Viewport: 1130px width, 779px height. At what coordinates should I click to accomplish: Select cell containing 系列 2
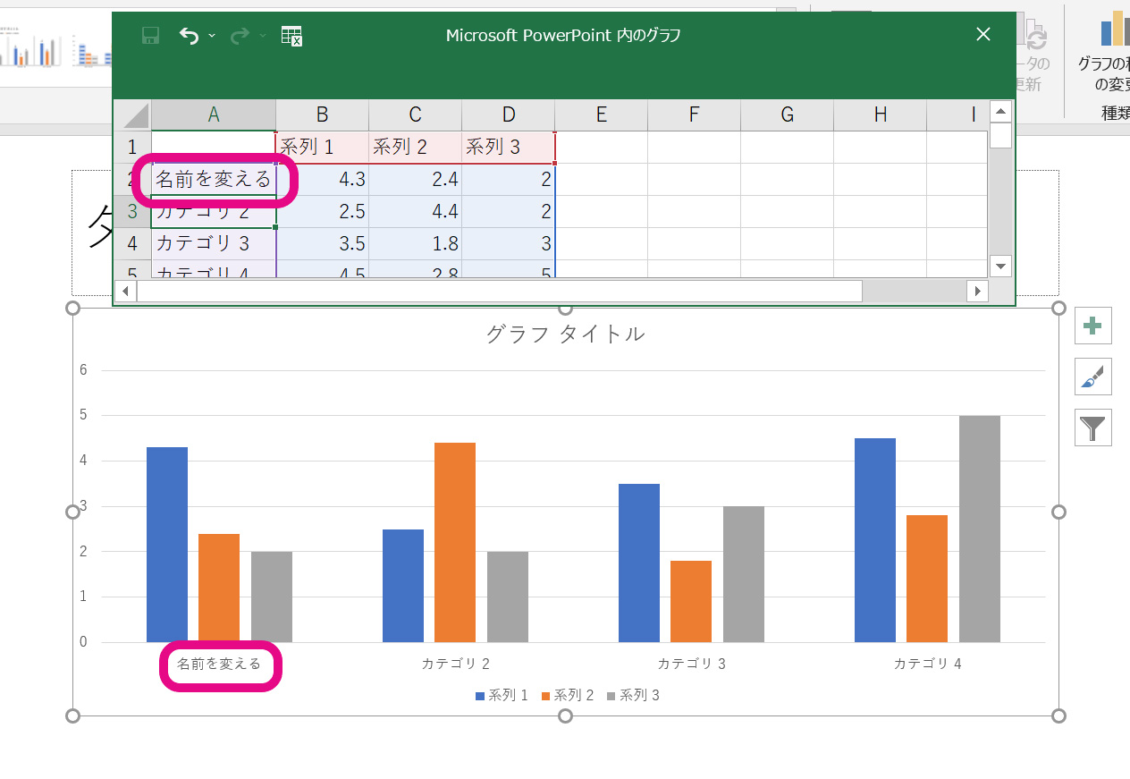tap(415, 148)
